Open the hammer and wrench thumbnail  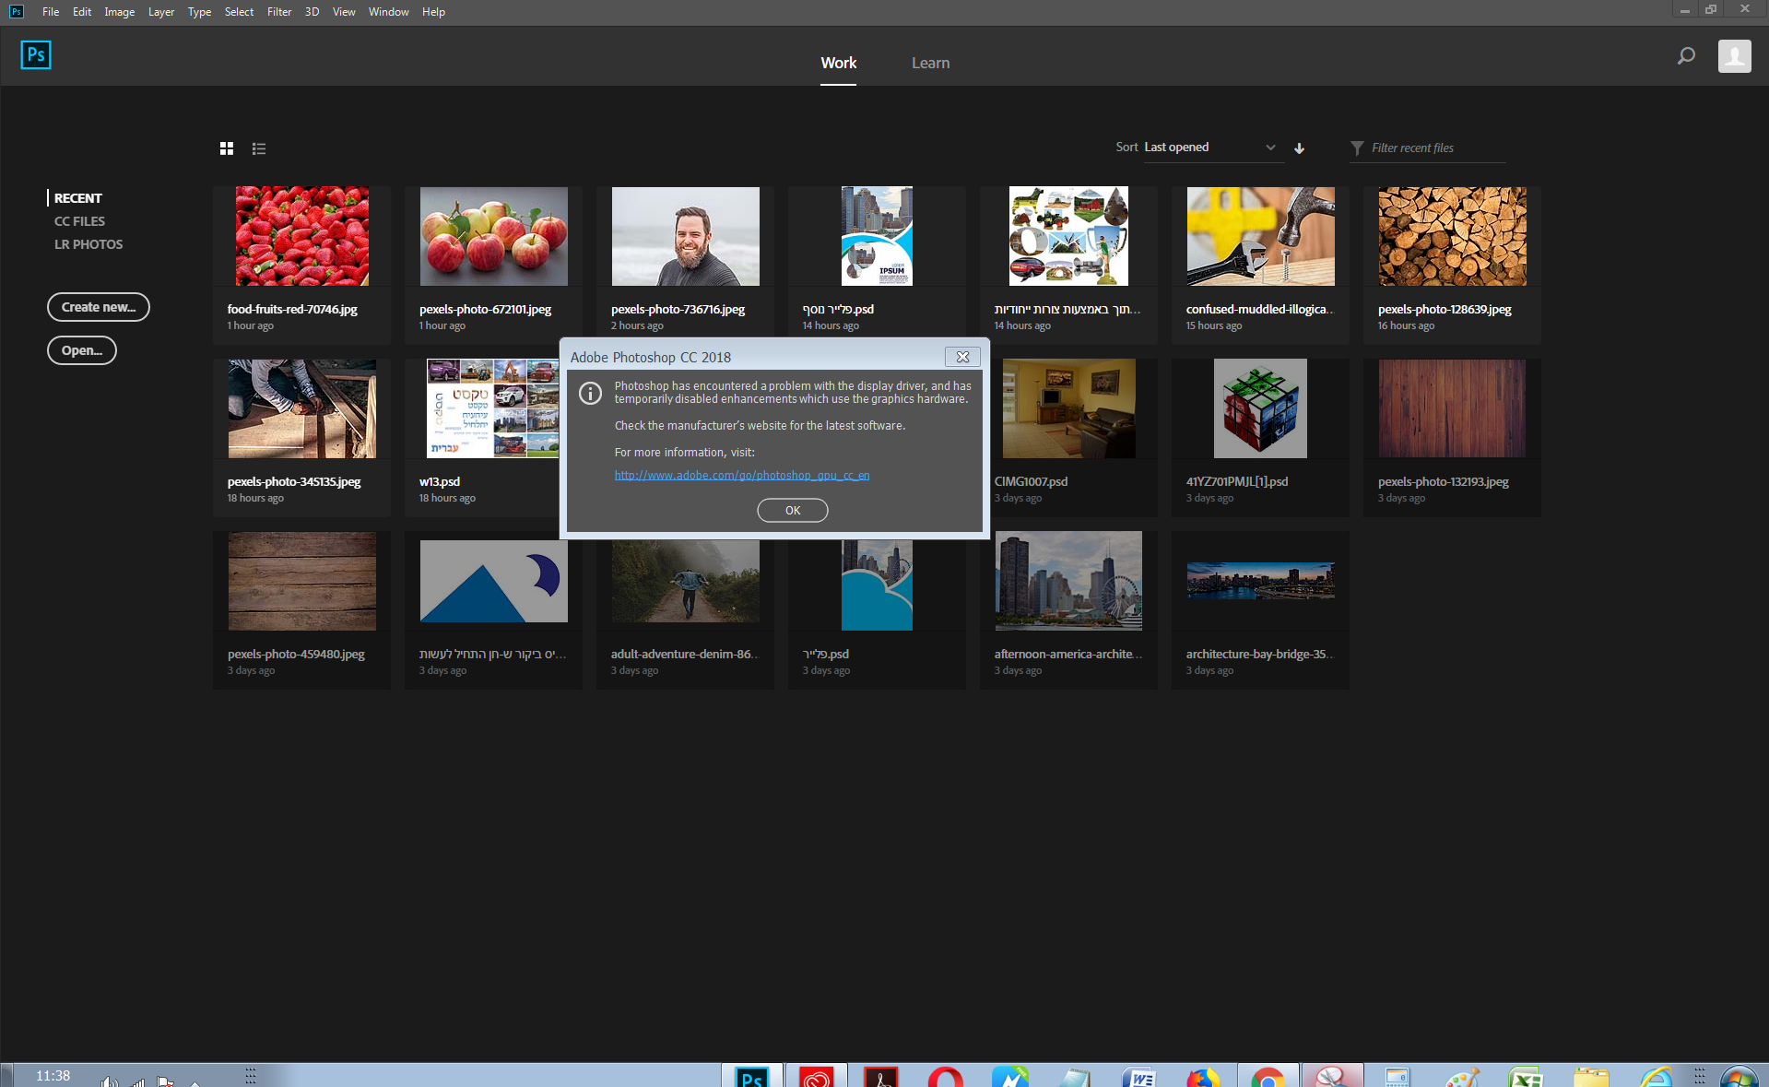[x=1261, y=236]
